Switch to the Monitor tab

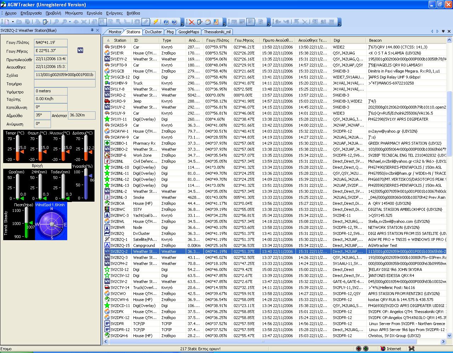click(115, 32)
